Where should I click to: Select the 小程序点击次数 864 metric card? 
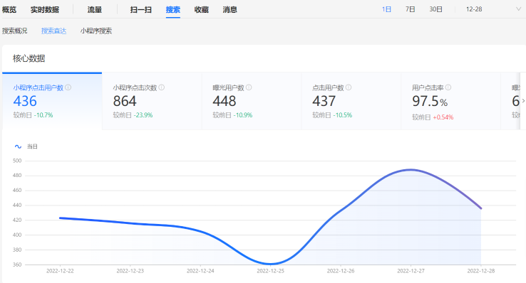(152, 101)
